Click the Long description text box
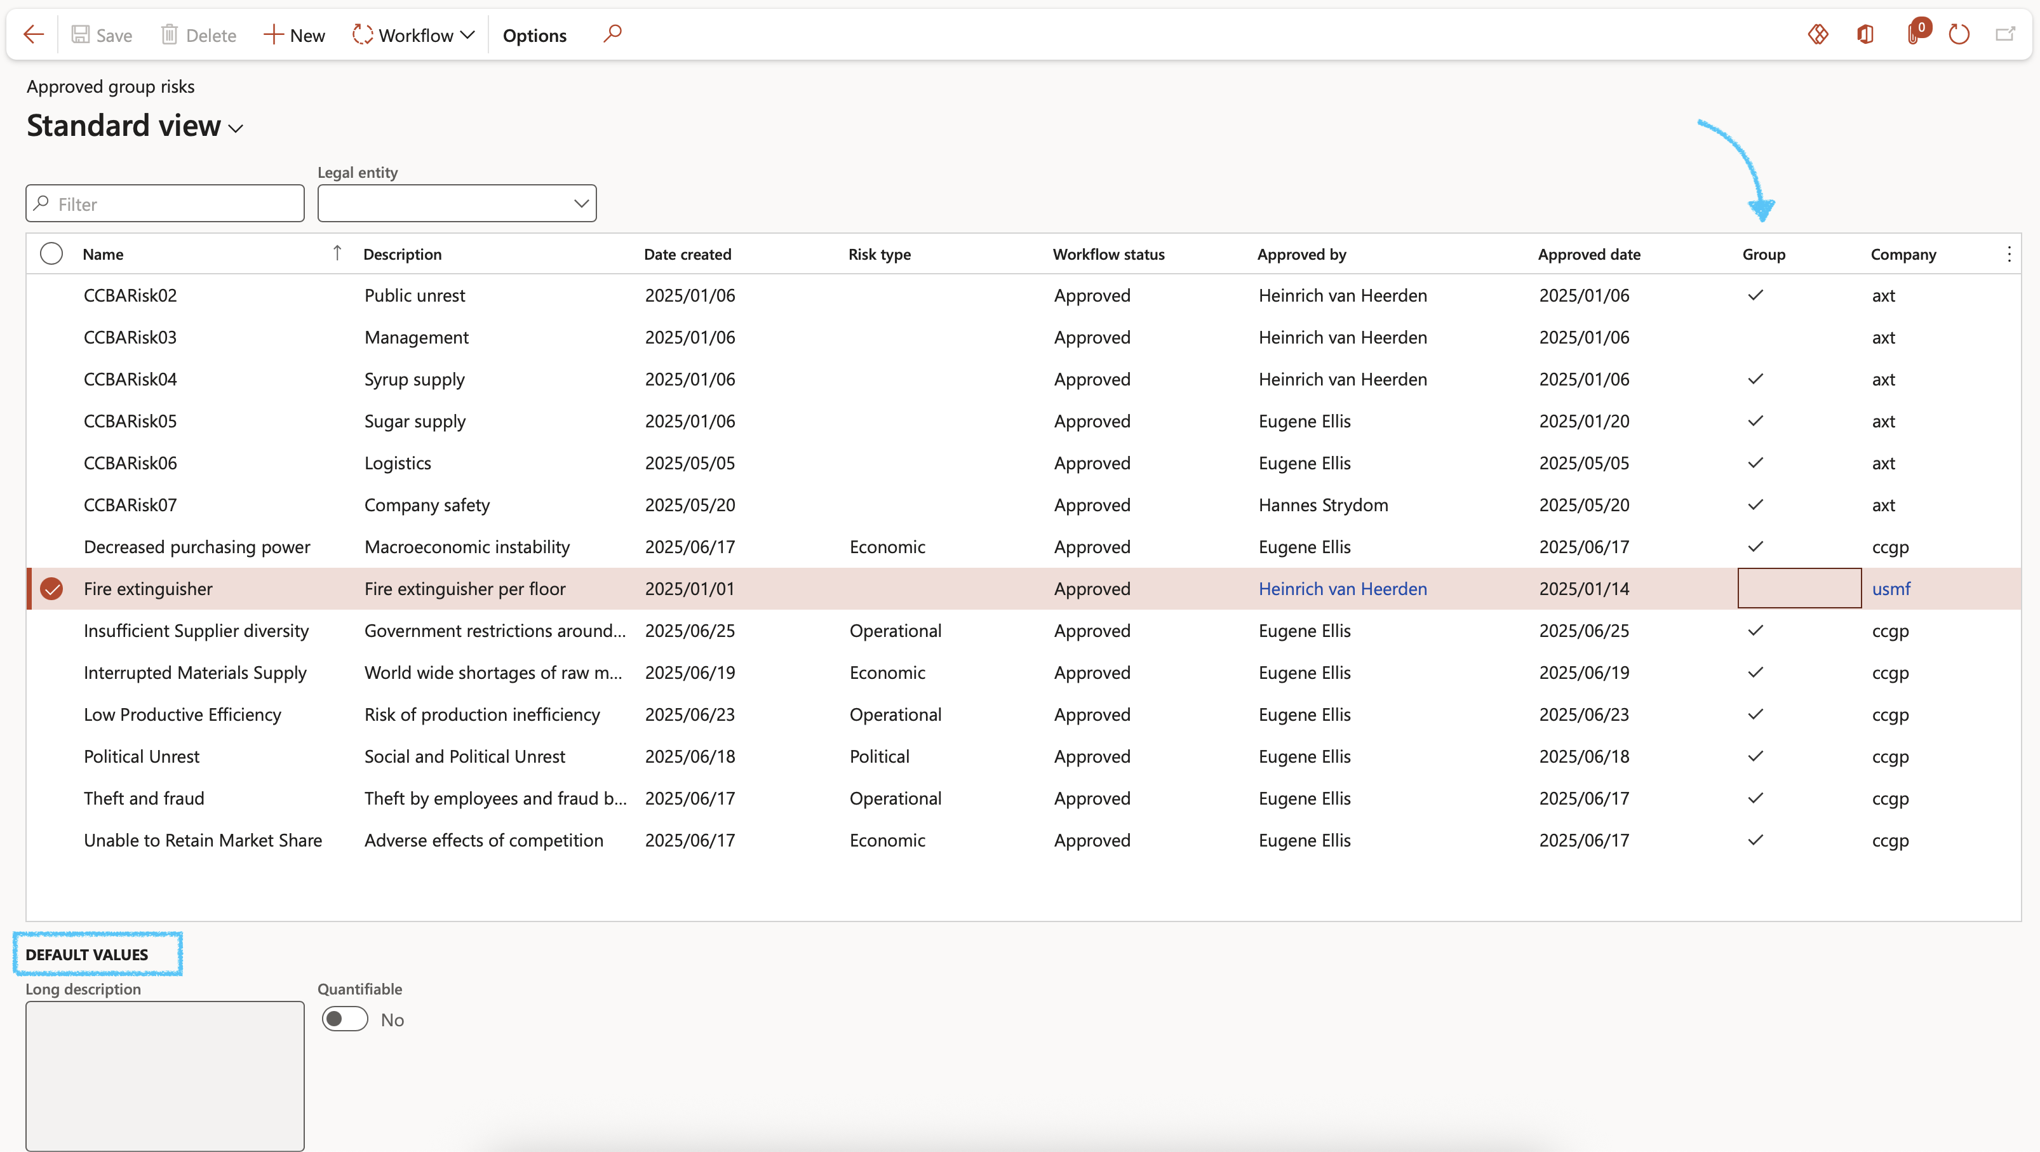 164,1075
